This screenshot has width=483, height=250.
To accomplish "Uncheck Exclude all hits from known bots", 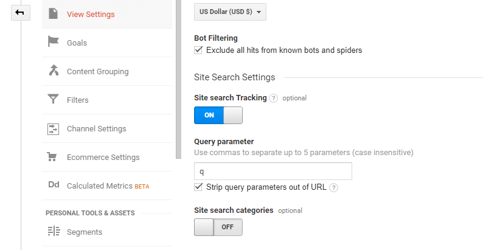I will [198, 50].
